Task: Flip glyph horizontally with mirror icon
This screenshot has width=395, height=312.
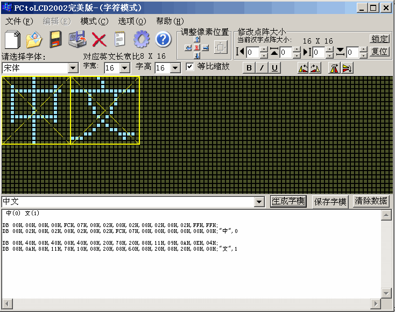Action: click(334, 68)
